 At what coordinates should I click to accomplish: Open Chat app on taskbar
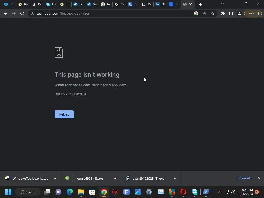(59, 192)
